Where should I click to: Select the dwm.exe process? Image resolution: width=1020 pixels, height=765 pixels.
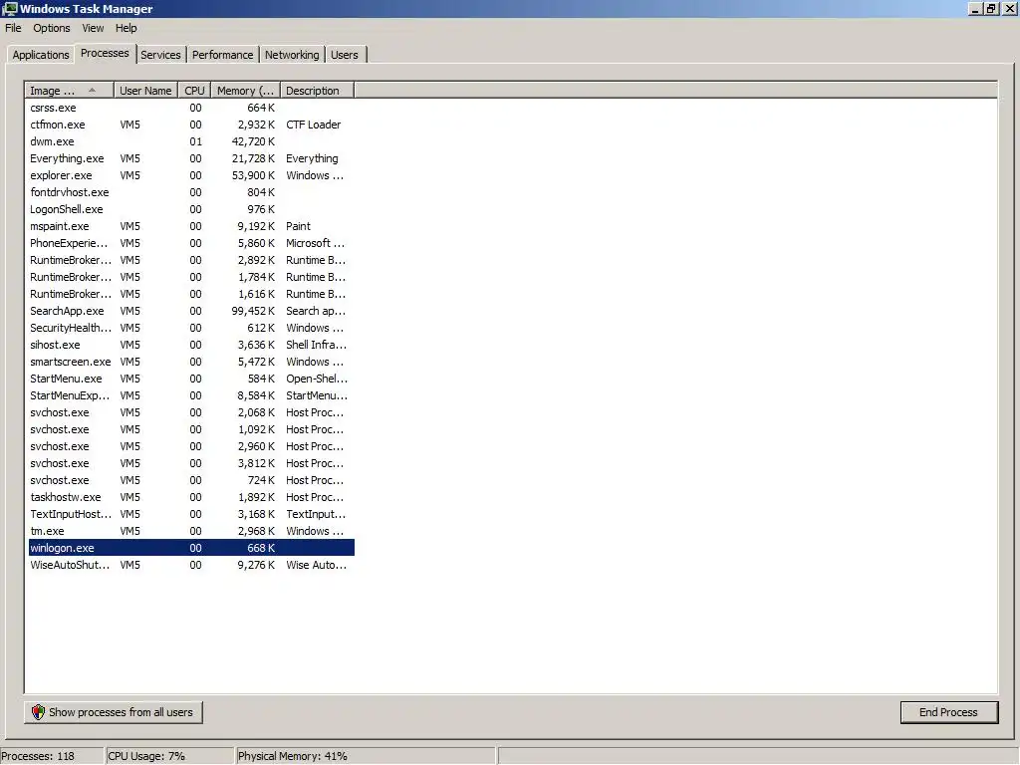[191, 141]
